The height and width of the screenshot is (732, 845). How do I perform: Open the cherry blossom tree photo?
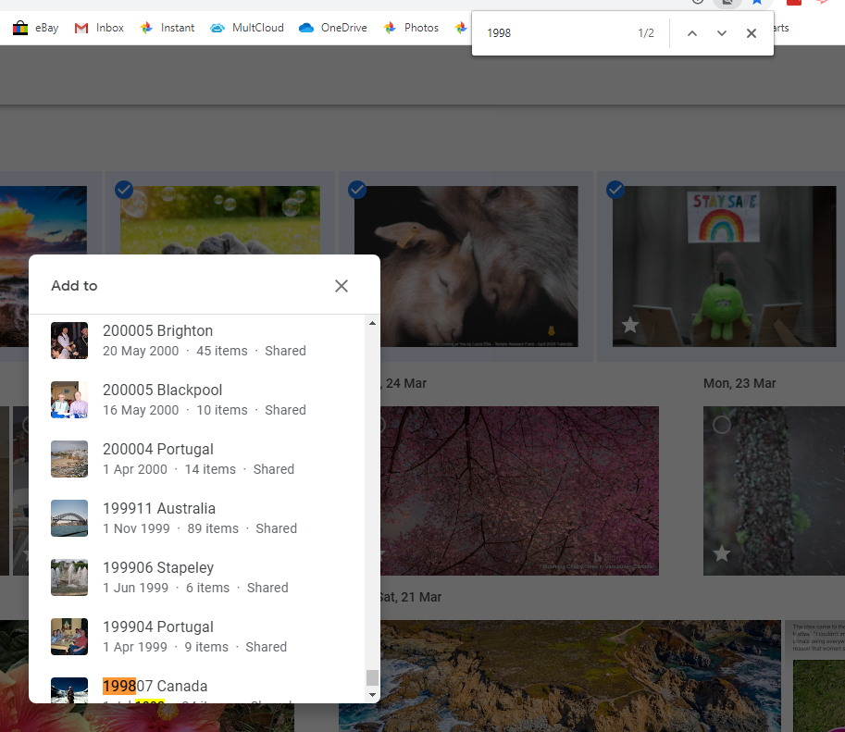point(519,490)
